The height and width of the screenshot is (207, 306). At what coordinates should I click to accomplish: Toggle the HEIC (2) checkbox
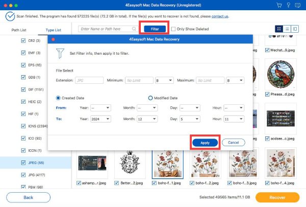(23, 102)
